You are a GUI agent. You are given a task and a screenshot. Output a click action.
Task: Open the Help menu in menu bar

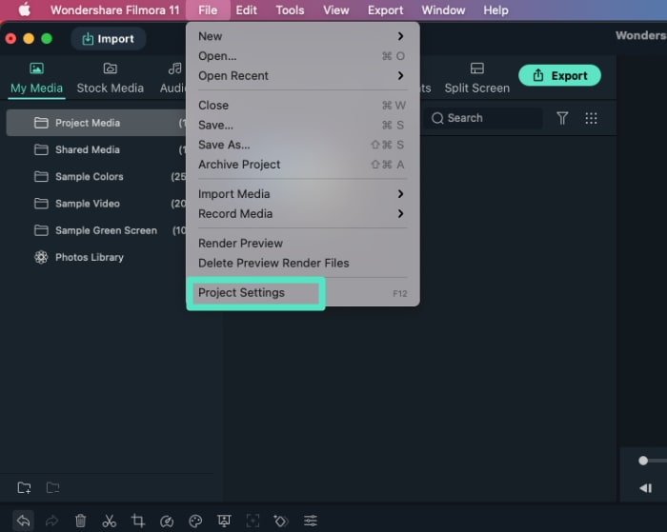[x=495, y=10]
